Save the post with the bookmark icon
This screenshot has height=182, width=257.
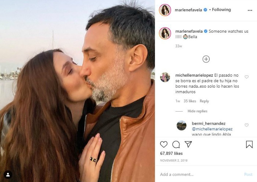click(249, 144)
